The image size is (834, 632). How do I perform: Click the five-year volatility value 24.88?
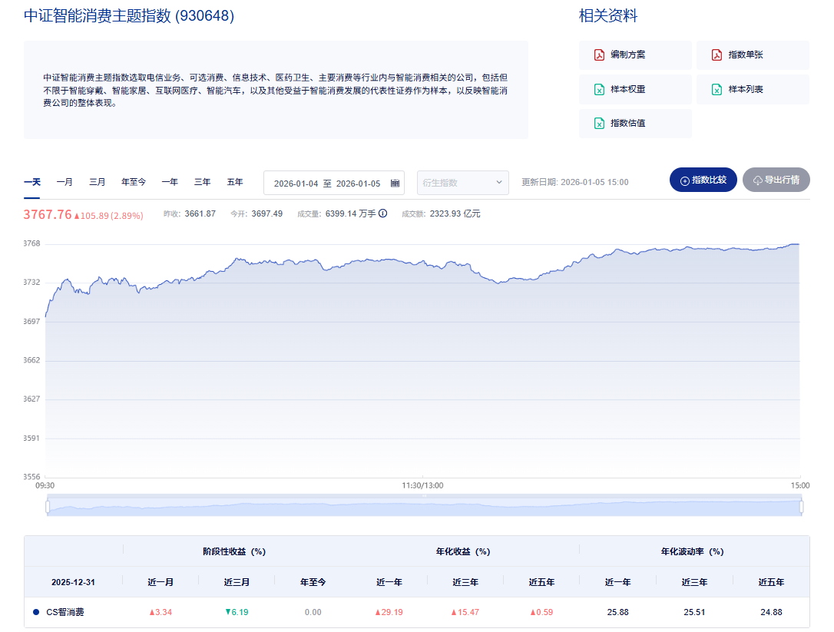point(771,612)
